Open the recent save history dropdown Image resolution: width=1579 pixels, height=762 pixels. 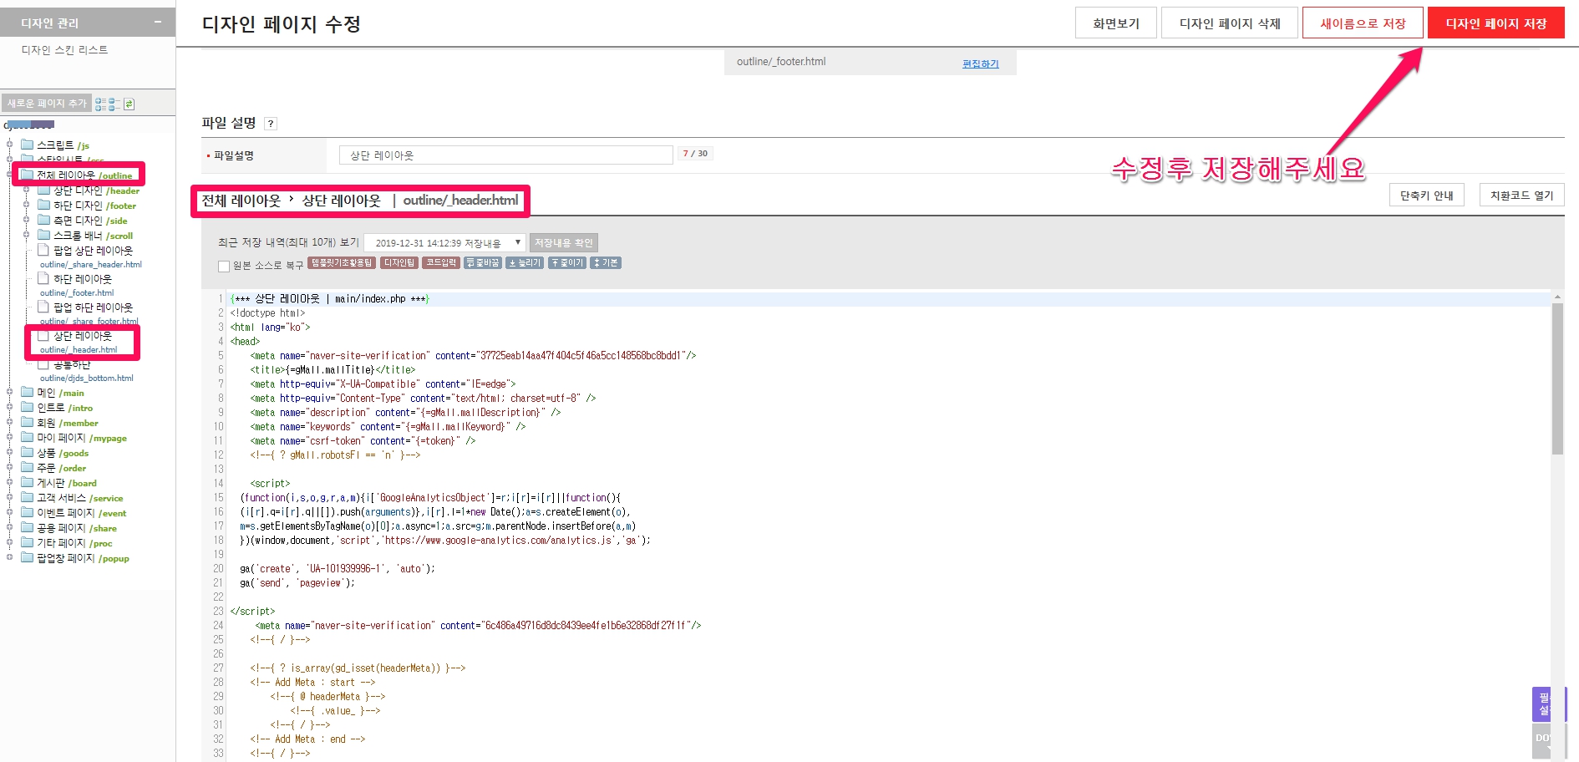pyautogui.click(x=444, y=243)
